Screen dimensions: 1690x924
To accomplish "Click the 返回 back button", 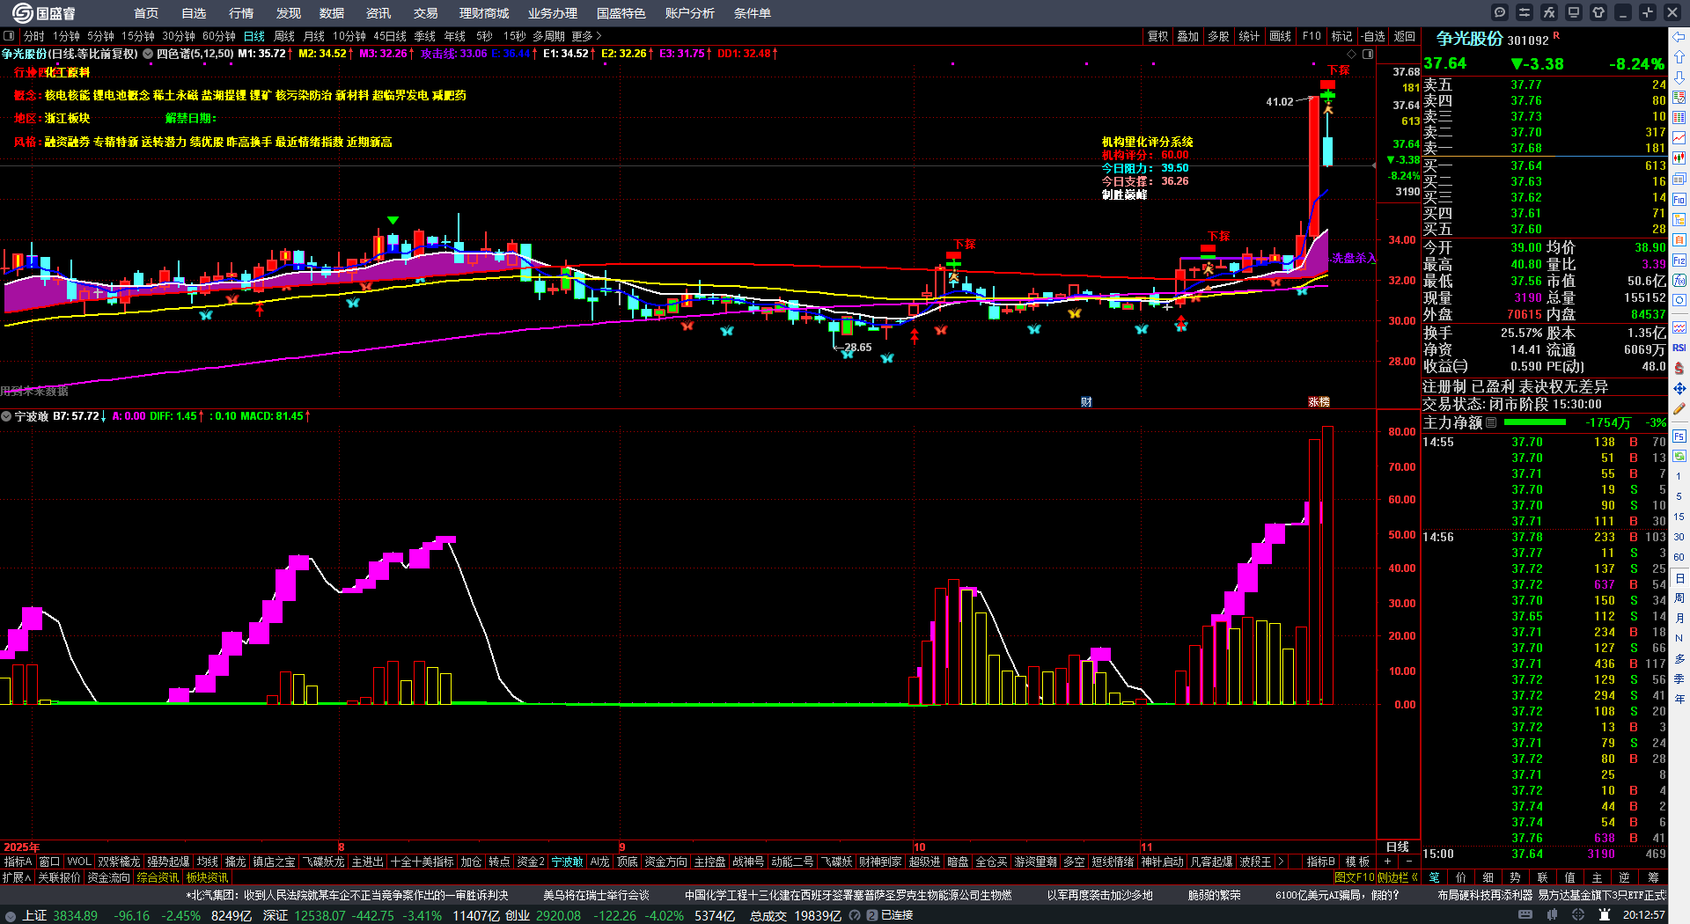I will [x=1405, y=36].
